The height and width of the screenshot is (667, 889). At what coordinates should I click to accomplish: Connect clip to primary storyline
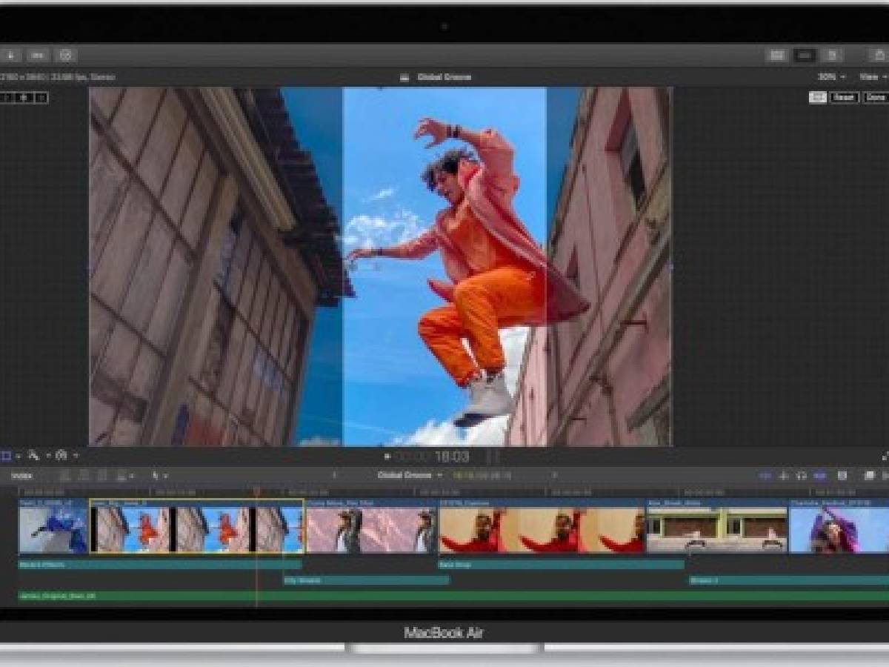pyautogui.click(x=65, y=476)
